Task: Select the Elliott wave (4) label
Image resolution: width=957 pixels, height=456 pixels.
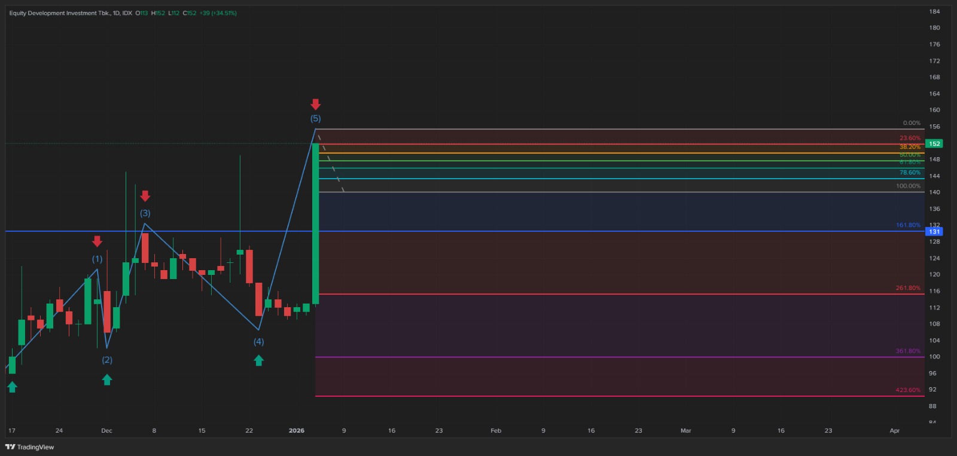Action: point(258,342)
